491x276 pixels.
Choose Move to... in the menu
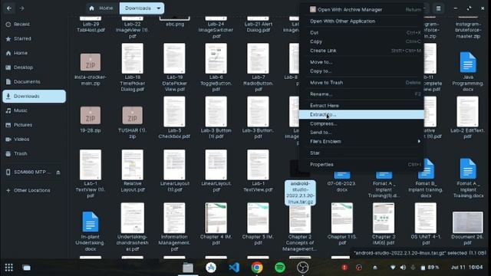coord(361,62)
